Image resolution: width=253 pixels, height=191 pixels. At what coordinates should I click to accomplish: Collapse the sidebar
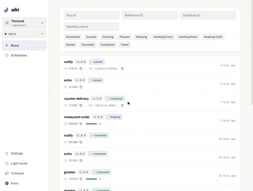(24, 173)
